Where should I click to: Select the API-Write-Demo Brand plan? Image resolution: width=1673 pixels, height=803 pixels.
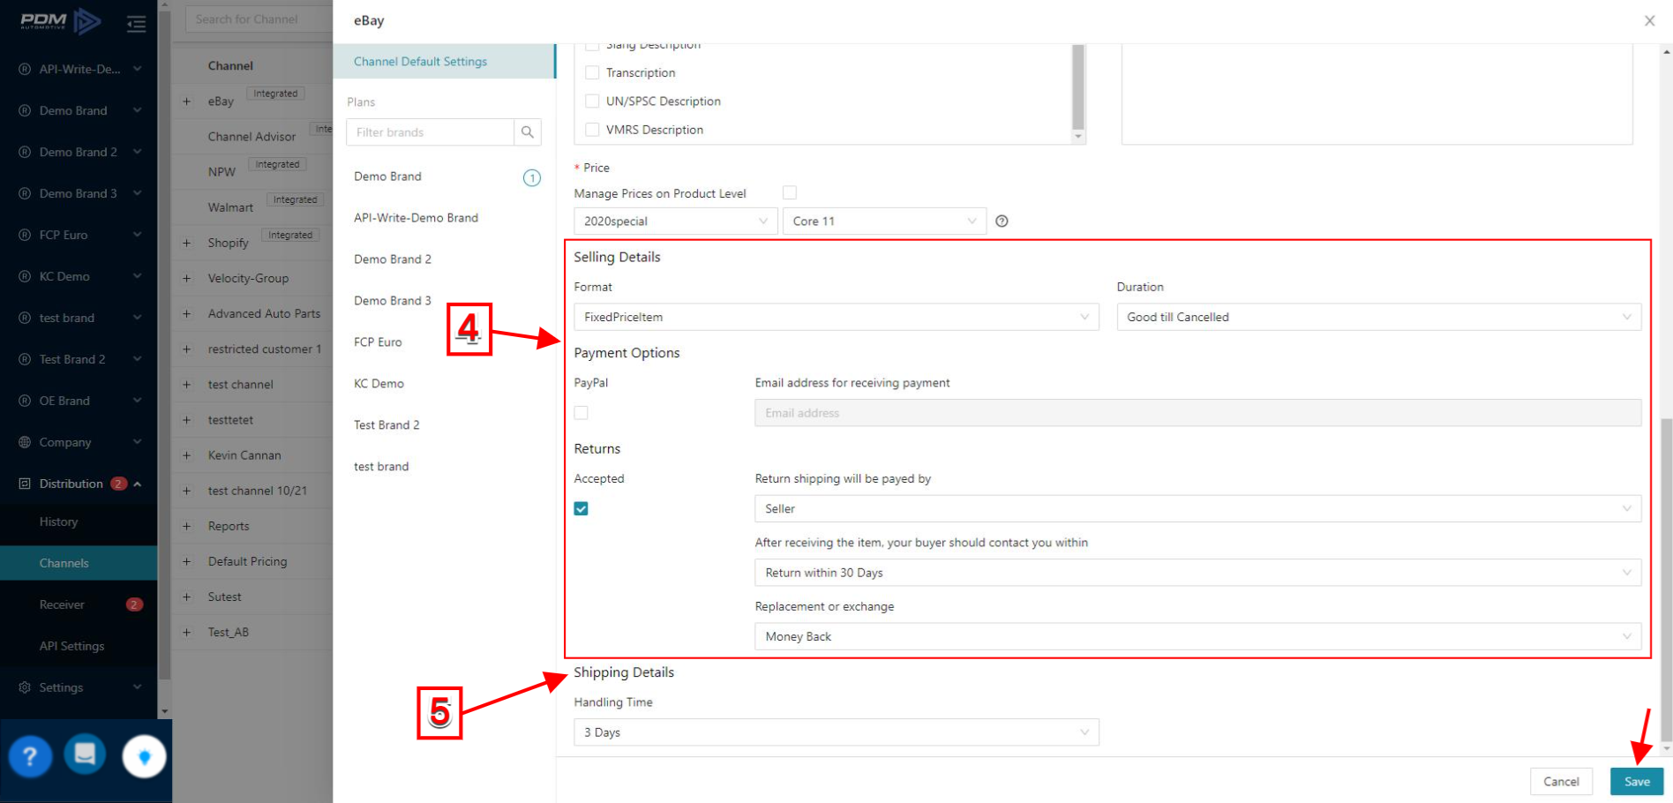tap(416, 218)
